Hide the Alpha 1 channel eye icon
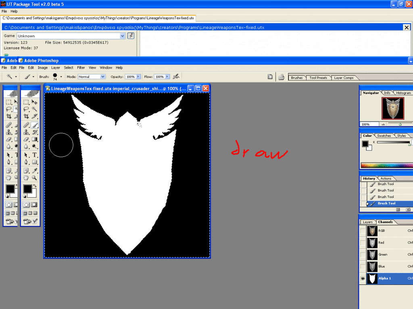The image size is (413, 309). tap(363, 278)
